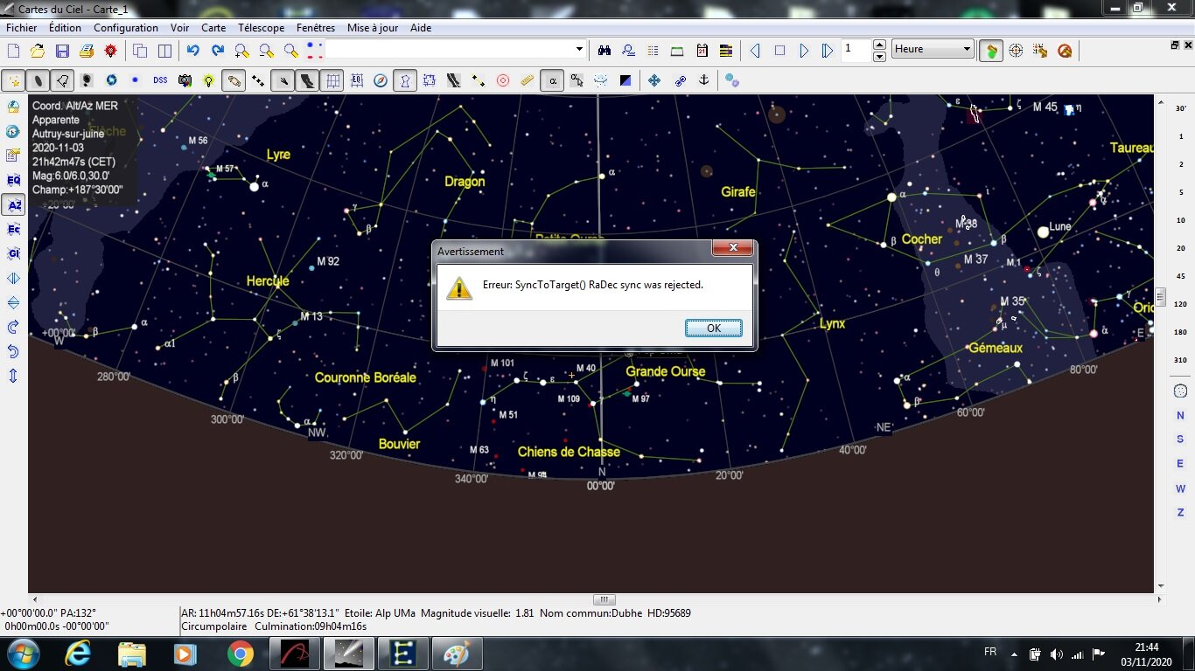Viewport: 1195px width, 671px height.
Task: Toggle star display
Action: (13, 80)
